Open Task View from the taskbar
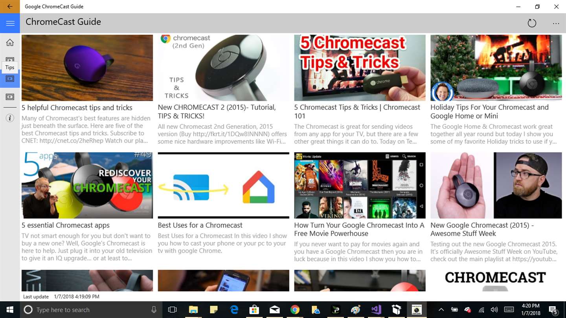Image resolution: width=566 pixels, height=318 pixels. [172, 310]
